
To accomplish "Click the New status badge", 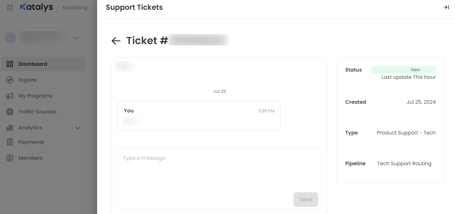I will [403, 70].
